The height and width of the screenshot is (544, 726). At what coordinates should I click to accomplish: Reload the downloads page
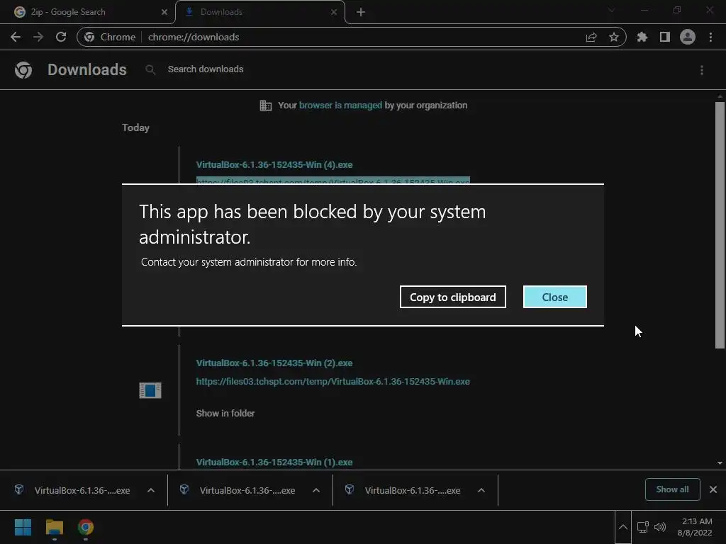point(61,37)
